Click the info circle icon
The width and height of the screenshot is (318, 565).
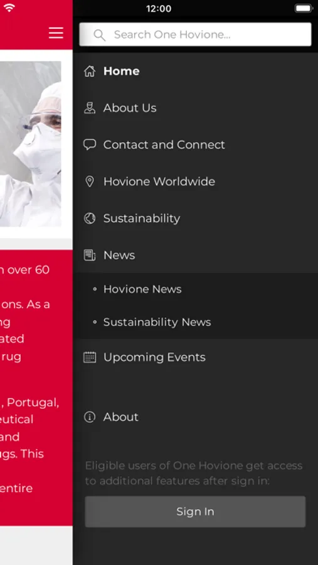tap(90, 417)
